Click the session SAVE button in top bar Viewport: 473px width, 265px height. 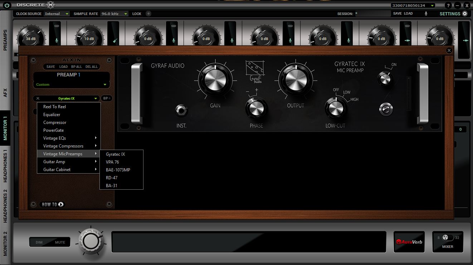[x=398, y=14]
